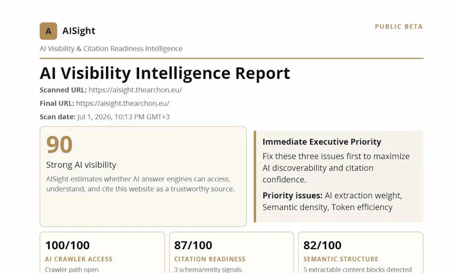Viewport: 456px width, 273px height.
Task: Click the Strong AI visibility label
Action: [x=81, y=165]
